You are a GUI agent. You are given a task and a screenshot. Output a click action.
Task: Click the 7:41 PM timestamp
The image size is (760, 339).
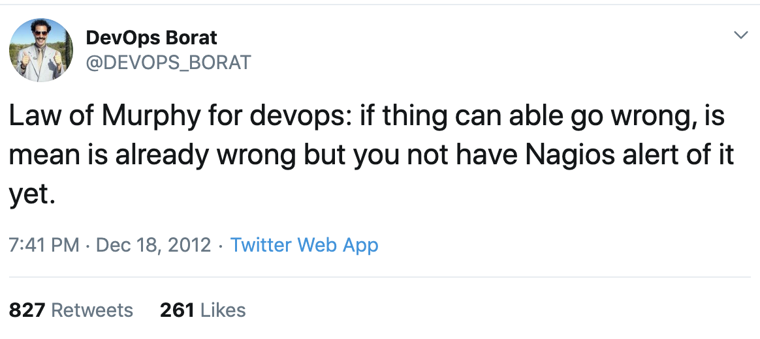pos(44,245)
